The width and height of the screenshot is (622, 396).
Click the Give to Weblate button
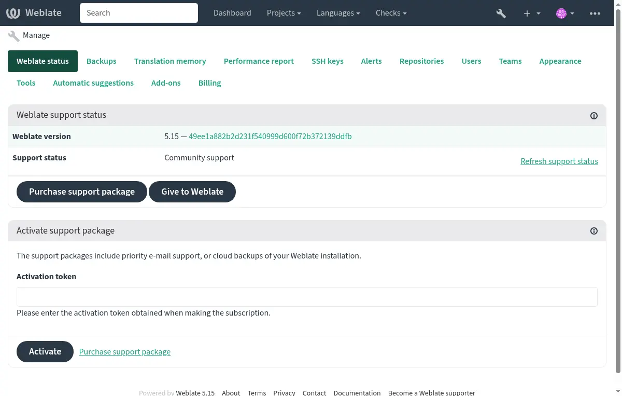[x=192, y=192]
